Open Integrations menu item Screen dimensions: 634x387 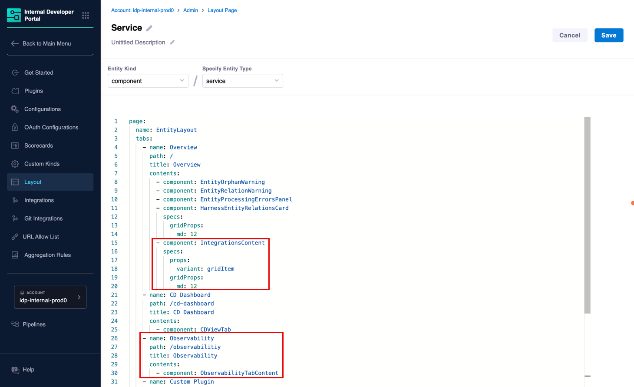50,200
